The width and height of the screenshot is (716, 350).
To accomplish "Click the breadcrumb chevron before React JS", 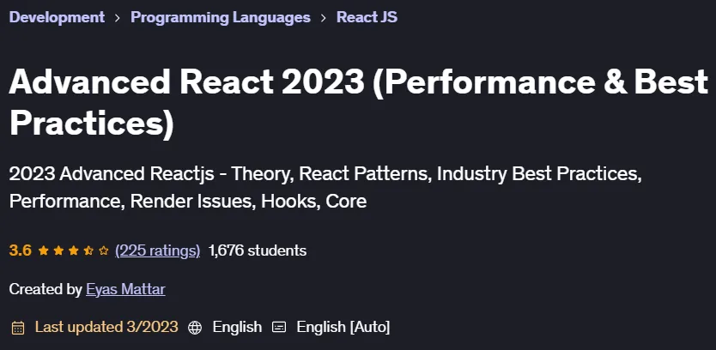I will coord(324,18).
